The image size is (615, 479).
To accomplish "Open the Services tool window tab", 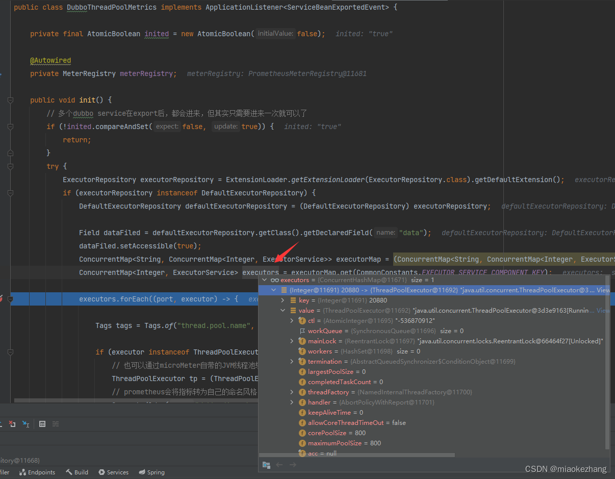I will 113,472.
